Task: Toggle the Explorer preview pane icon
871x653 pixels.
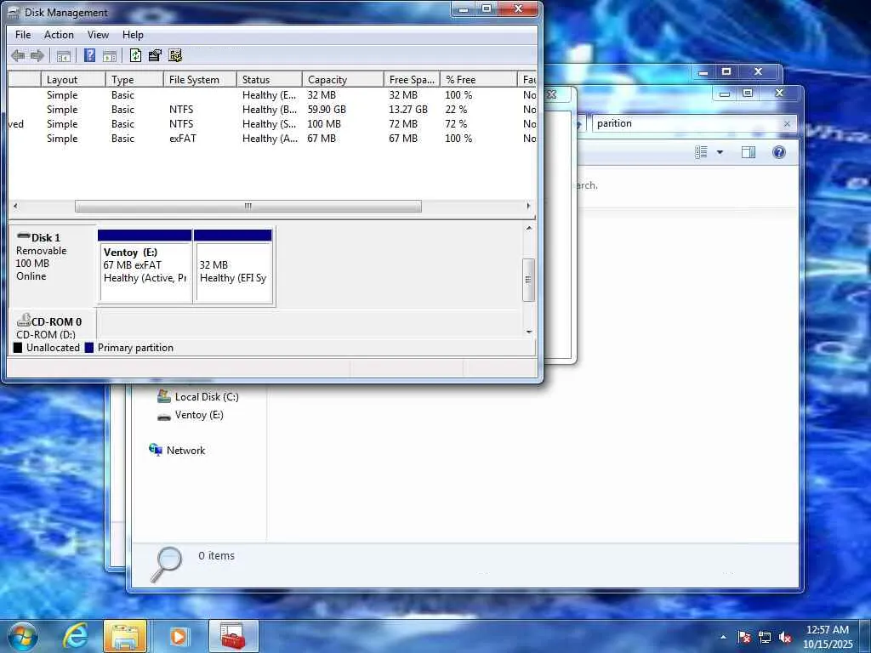Action: click(749, 152)
